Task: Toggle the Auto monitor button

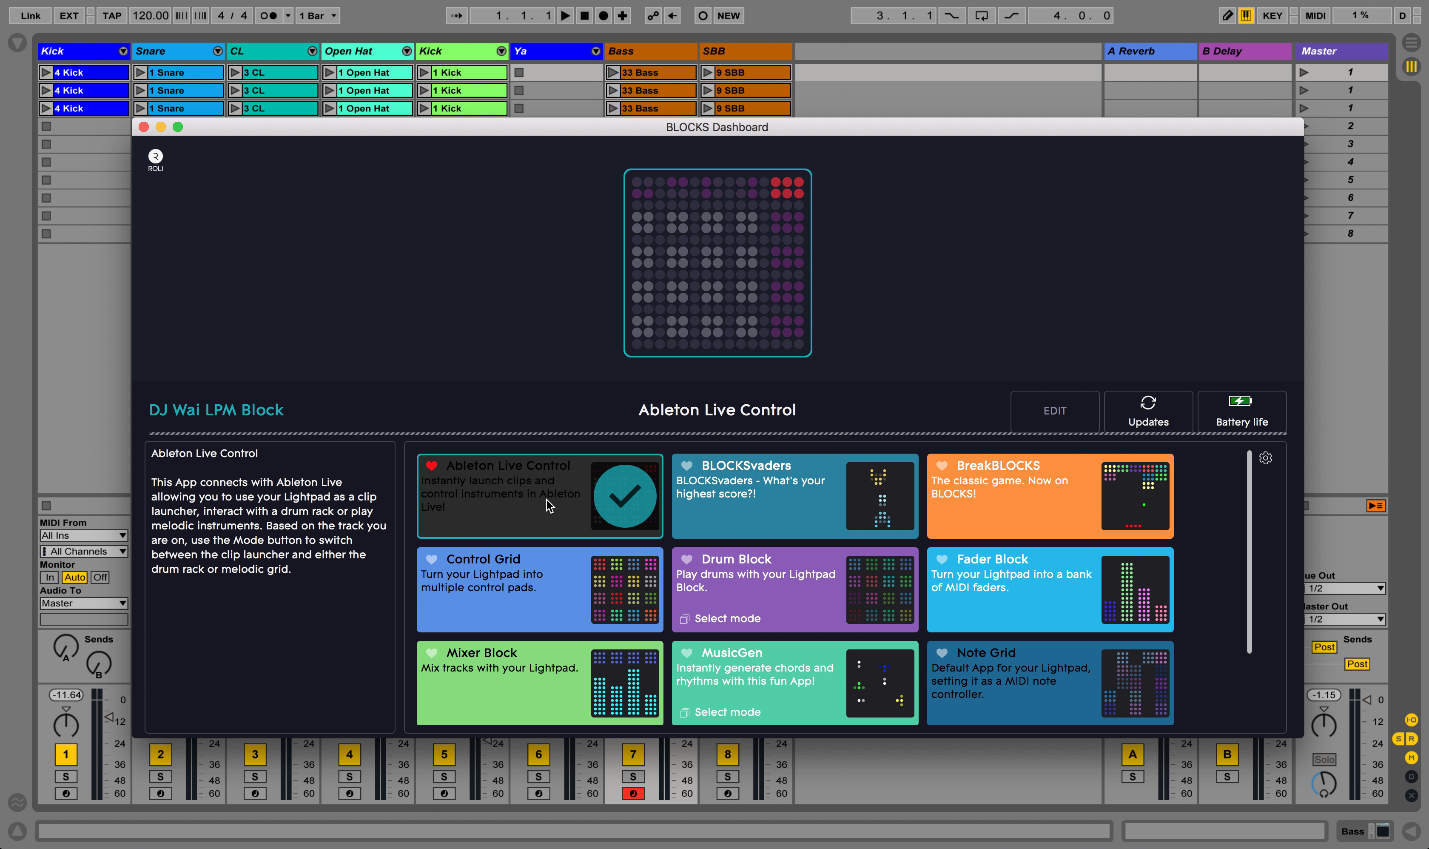Action: click(75, 577)
